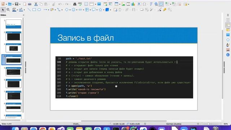Close the Slides panel
This screenshot has height=130, width=231.
[x=23, y=15]
